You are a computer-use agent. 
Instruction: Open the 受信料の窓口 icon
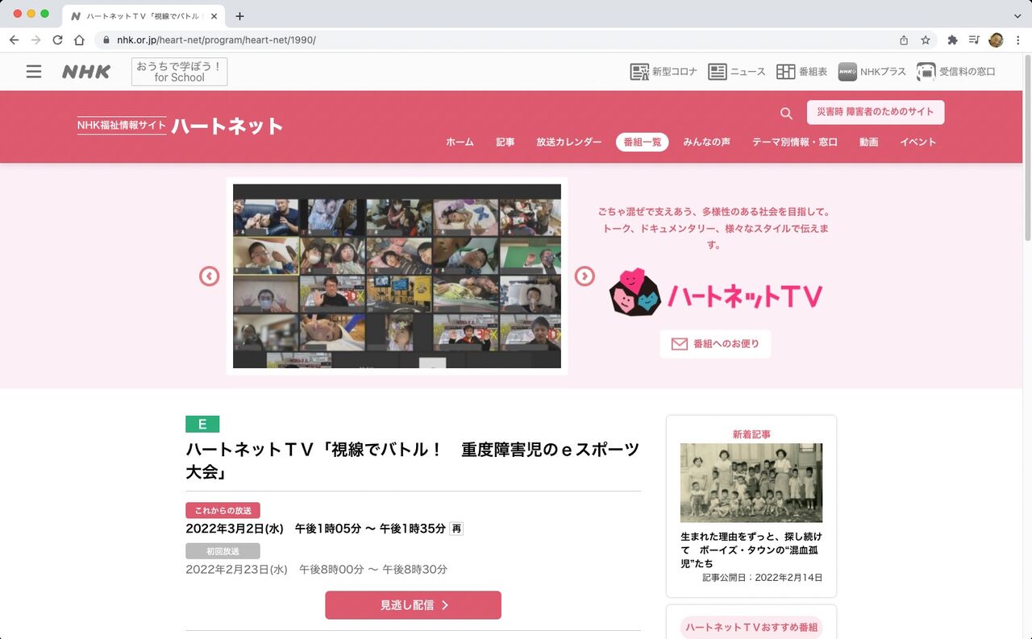click(x=925, y=71)
